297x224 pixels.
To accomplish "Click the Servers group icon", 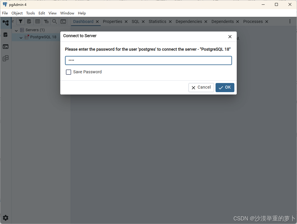I will [x=22, y=30].
